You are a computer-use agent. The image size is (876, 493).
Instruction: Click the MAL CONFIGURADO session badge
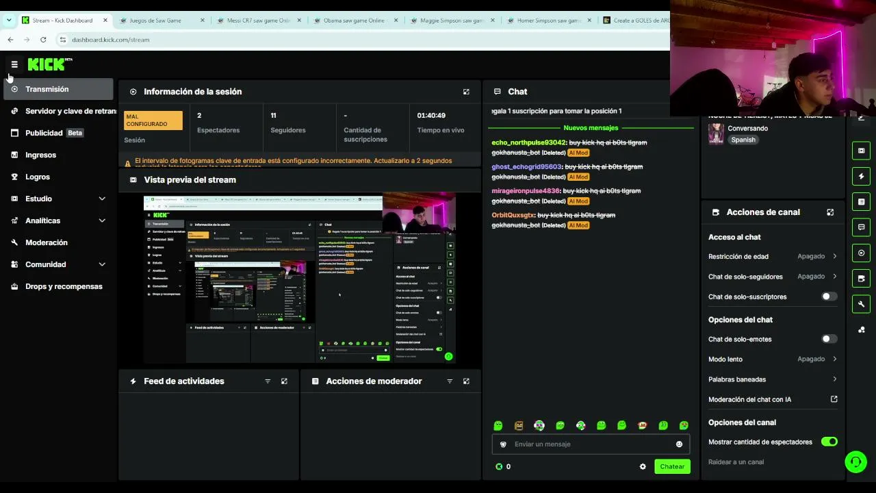pyautogui.click(x=153, y=121)
